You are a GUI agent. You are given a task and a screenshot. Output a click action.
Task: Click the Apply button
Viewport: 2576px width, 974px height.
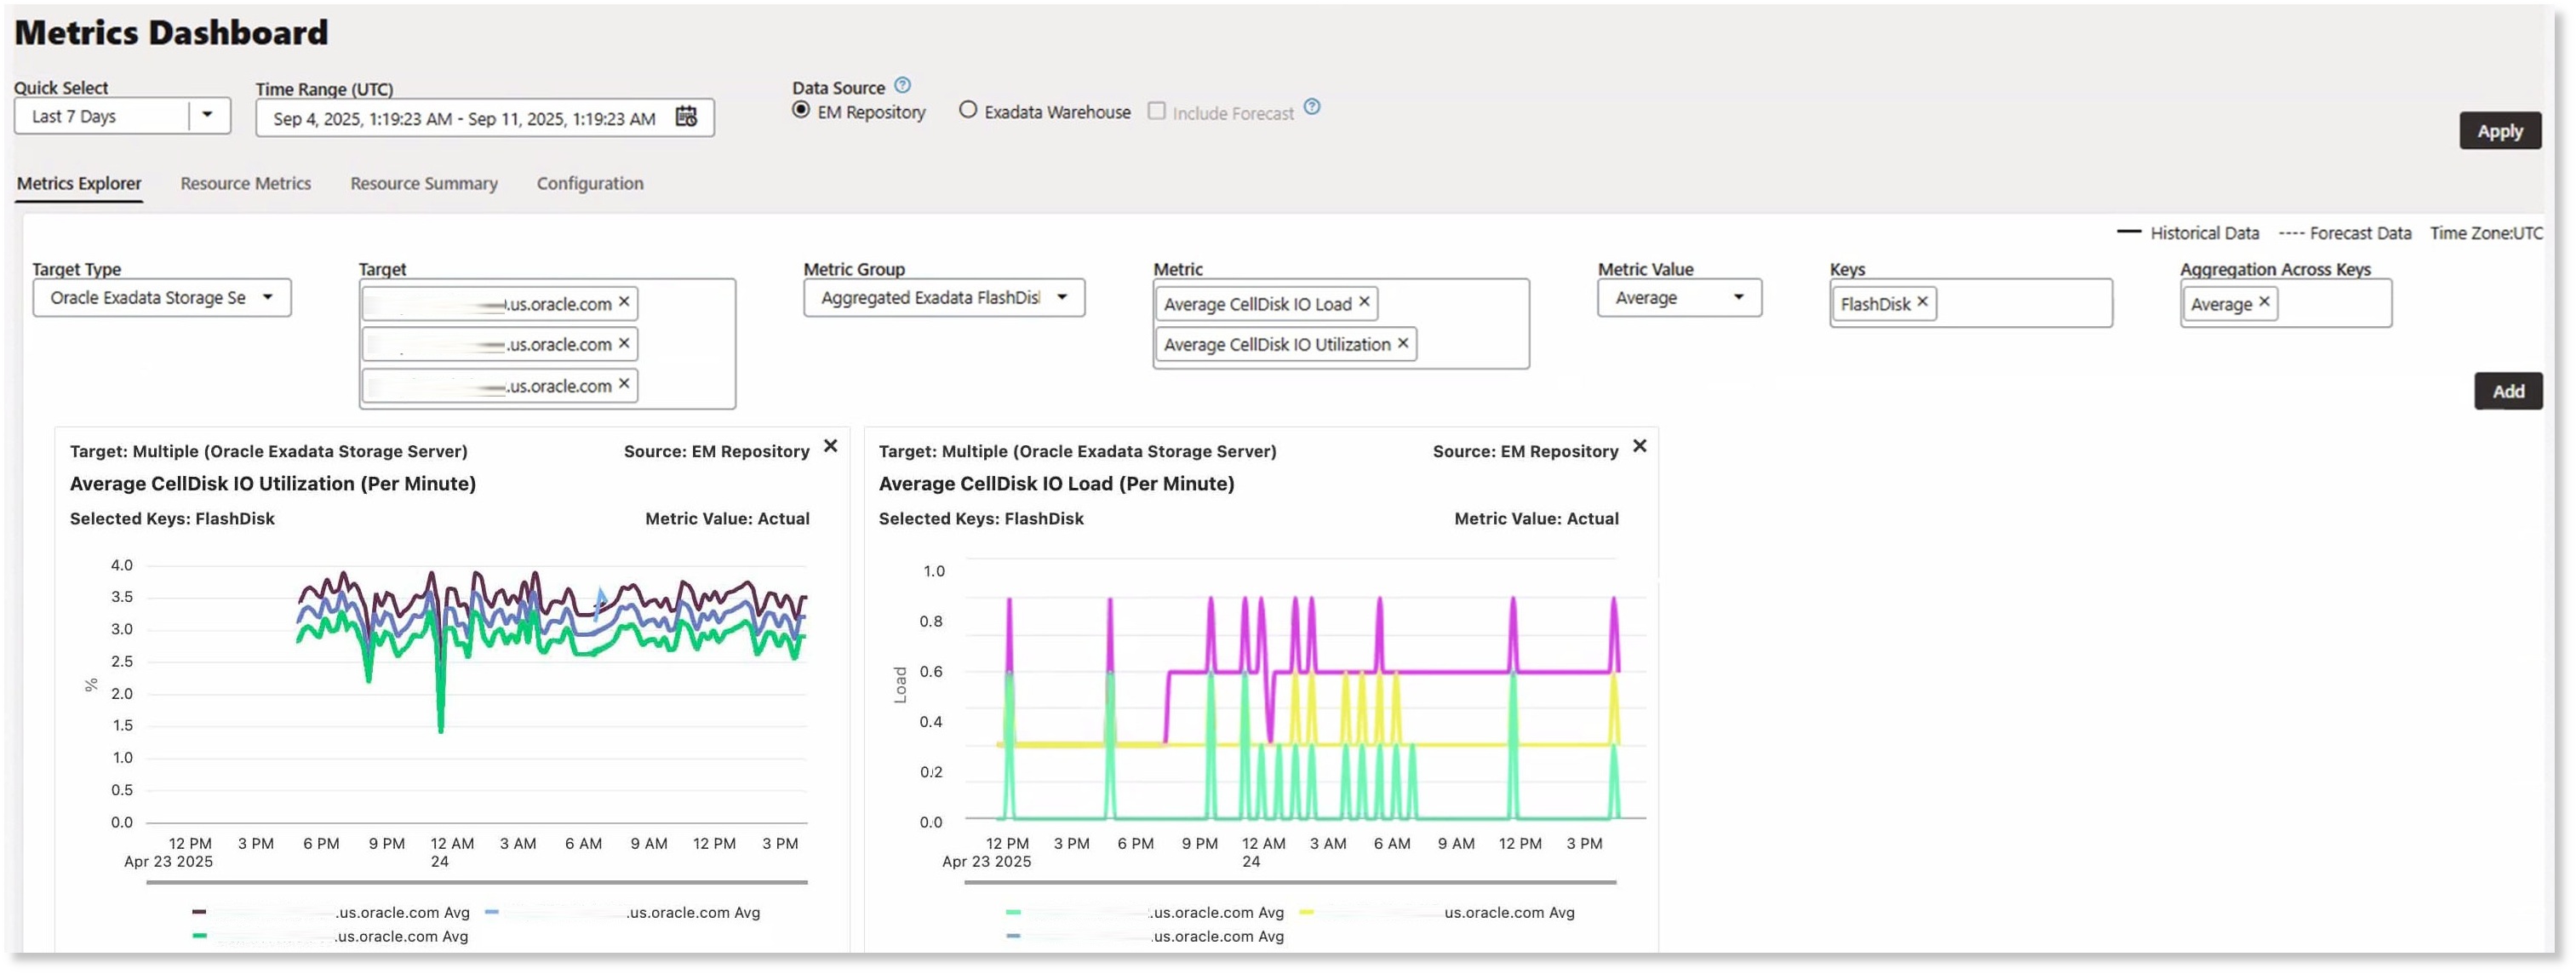click(2500, 130)
